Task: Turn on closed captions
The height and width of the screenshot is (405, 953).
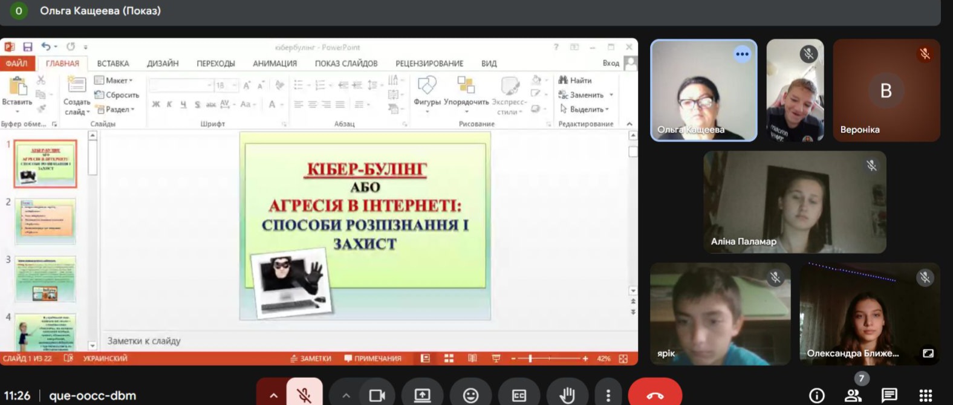Action: [x=519, y=395]
